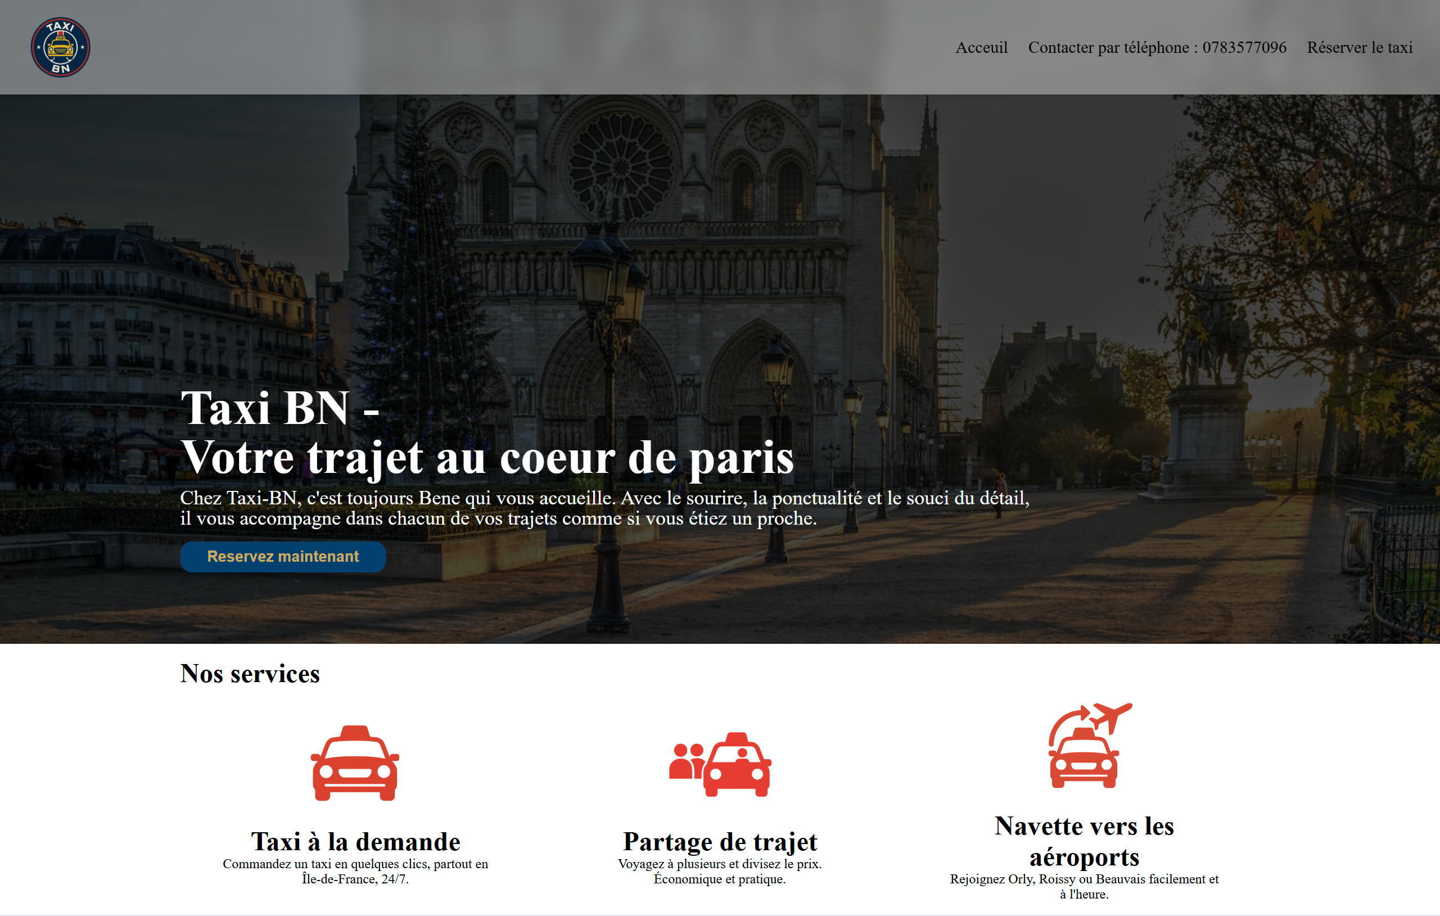1440x916 pixels.
Task: Click the Commandez un taxi description text
Action: (x=355, y=871)
